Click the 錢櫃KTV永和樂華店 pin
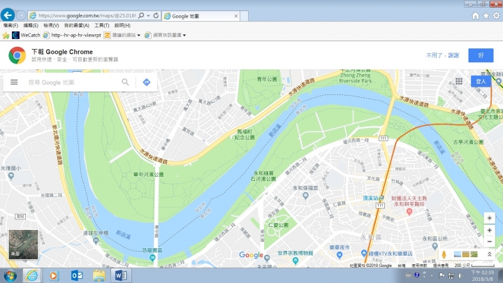This screenshot has width=503, height=283. pos(364,253)
